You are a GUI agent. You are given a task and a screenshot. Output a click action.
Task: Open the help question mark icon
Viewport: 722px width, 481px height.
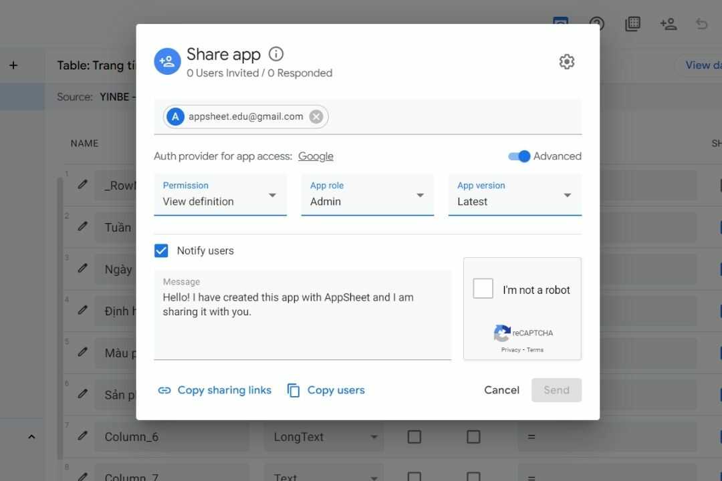tap(596, 24)
